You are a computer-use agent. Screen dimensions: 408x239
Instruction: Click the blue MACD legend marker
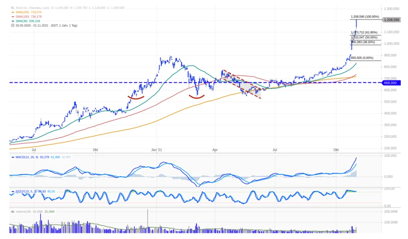coord(12,157)
